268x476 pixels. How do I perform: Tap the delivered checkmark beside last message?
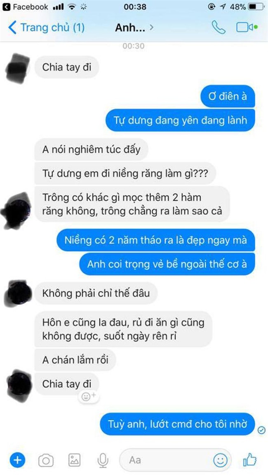261,430
